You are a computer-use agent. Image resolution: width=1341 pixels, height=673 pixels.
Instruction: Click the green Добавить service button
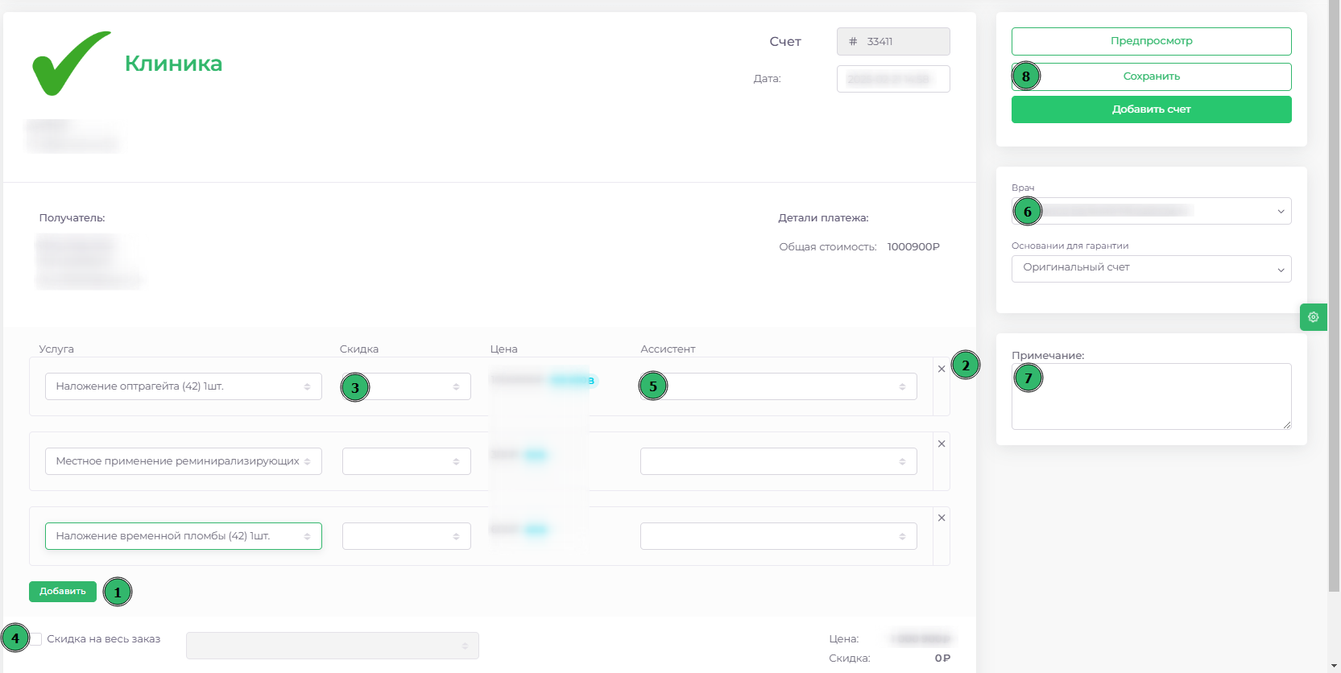[63, 592]
